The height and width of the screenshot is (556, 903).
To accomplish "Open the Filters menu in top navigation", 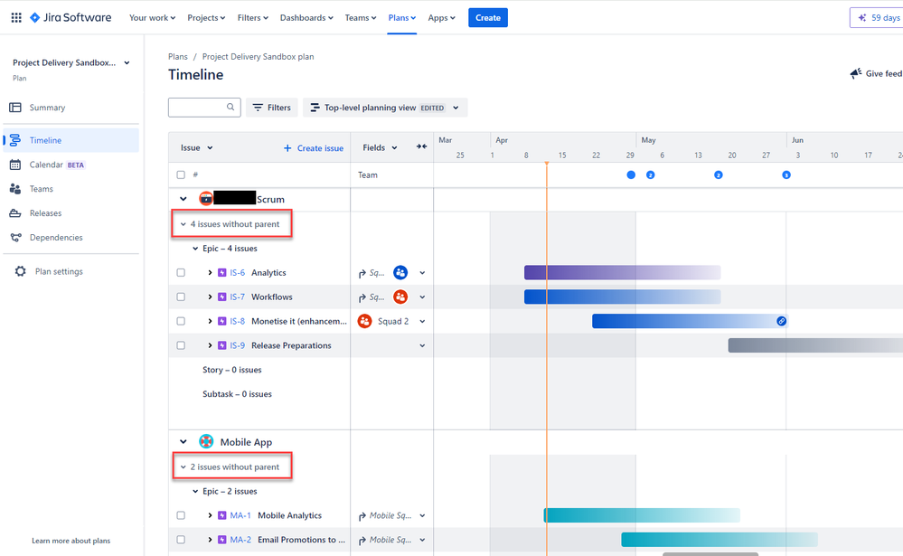I will coord(253,18).
